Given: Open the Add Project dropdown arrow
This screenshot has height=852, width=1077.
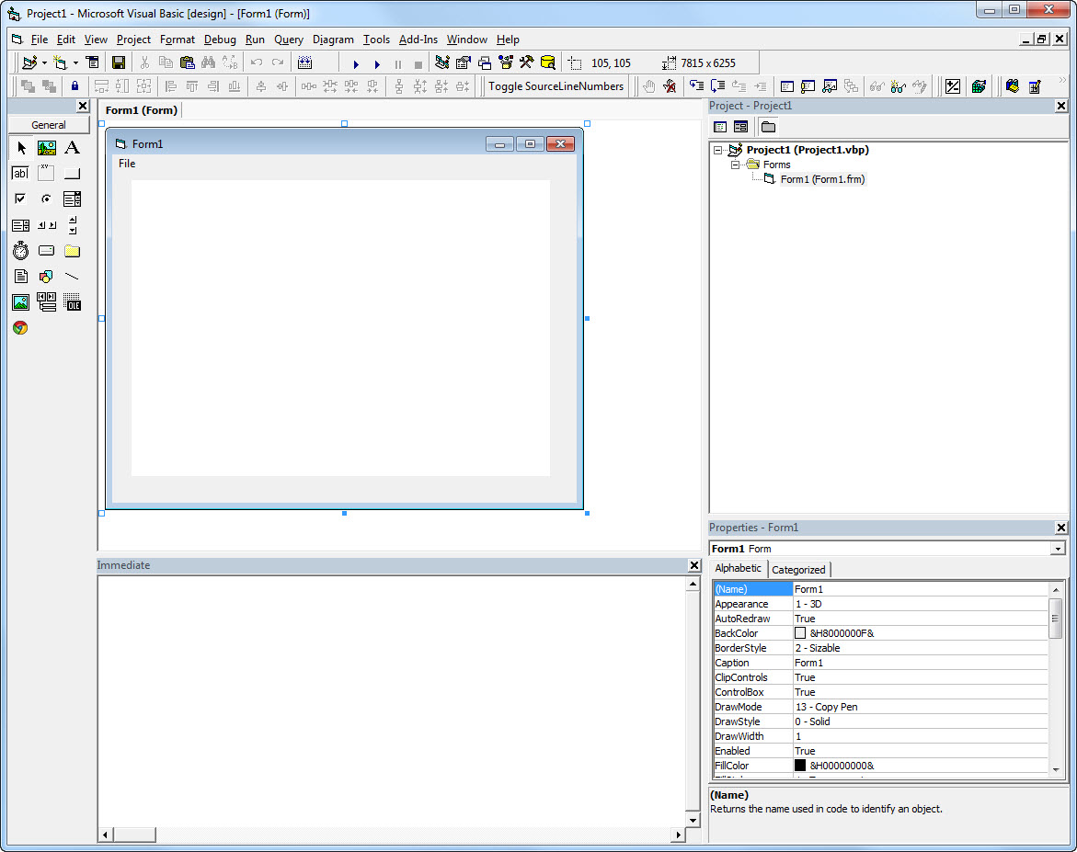Looking at the screenshot, I should (45, 62).
